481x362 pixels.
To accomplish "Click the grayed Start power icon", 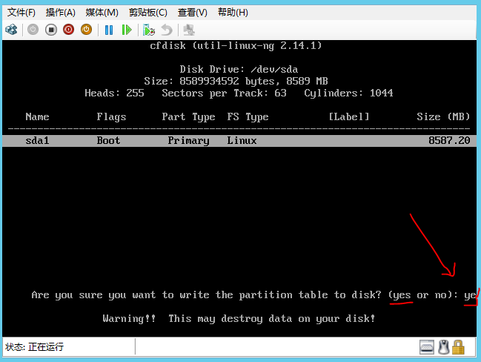I will tap(33, 30).
